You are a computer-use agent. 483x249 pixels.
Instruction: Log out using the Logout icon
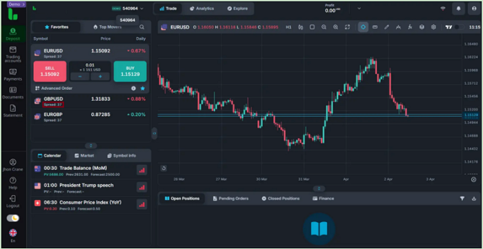point(13,201)
